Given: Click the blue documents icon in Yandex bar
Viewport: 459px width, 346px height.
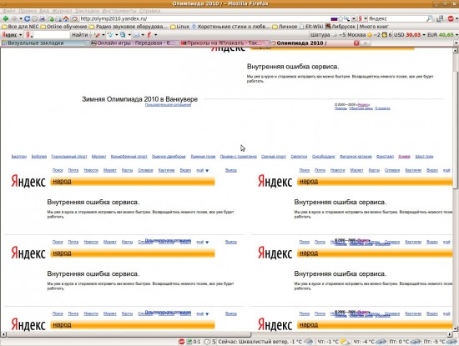Looking at the screenshot, I should point(123,35).
